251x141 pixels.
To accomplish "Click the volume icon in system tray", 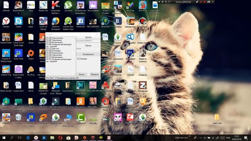I will tap(205, 137).
